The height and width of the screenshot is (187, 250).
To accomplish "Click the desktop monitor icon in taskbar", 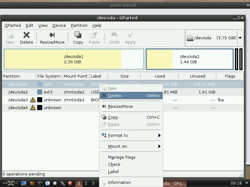I will [24, 183].
